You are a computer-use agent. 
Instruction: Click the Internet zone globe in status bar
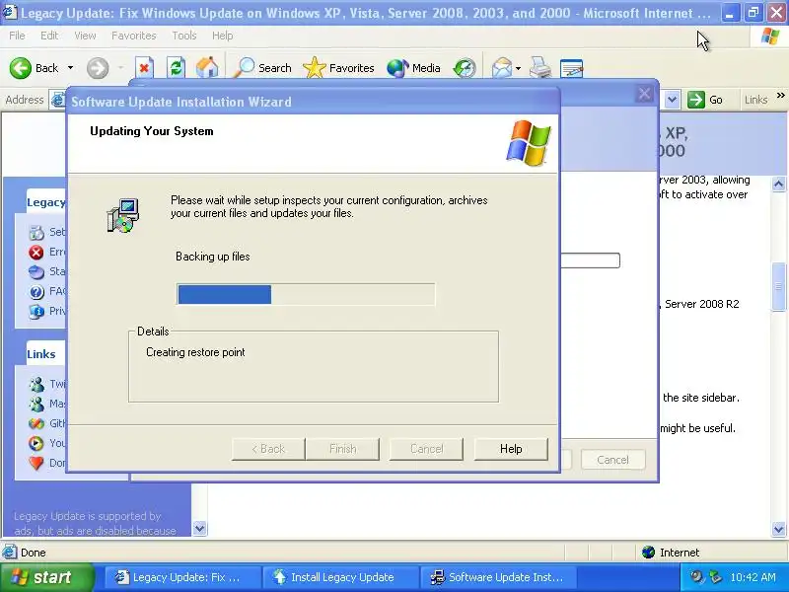click(648, 553)
